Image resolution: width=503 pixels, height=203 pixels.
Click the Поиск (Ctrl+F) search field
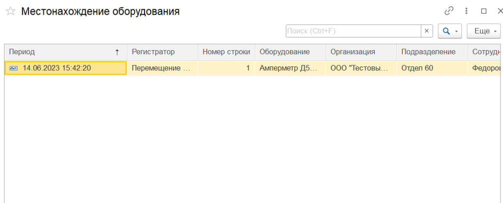(353, 31)
